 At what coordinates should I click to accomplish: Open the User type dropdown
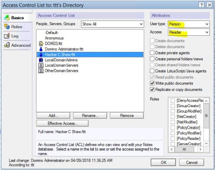189,24
